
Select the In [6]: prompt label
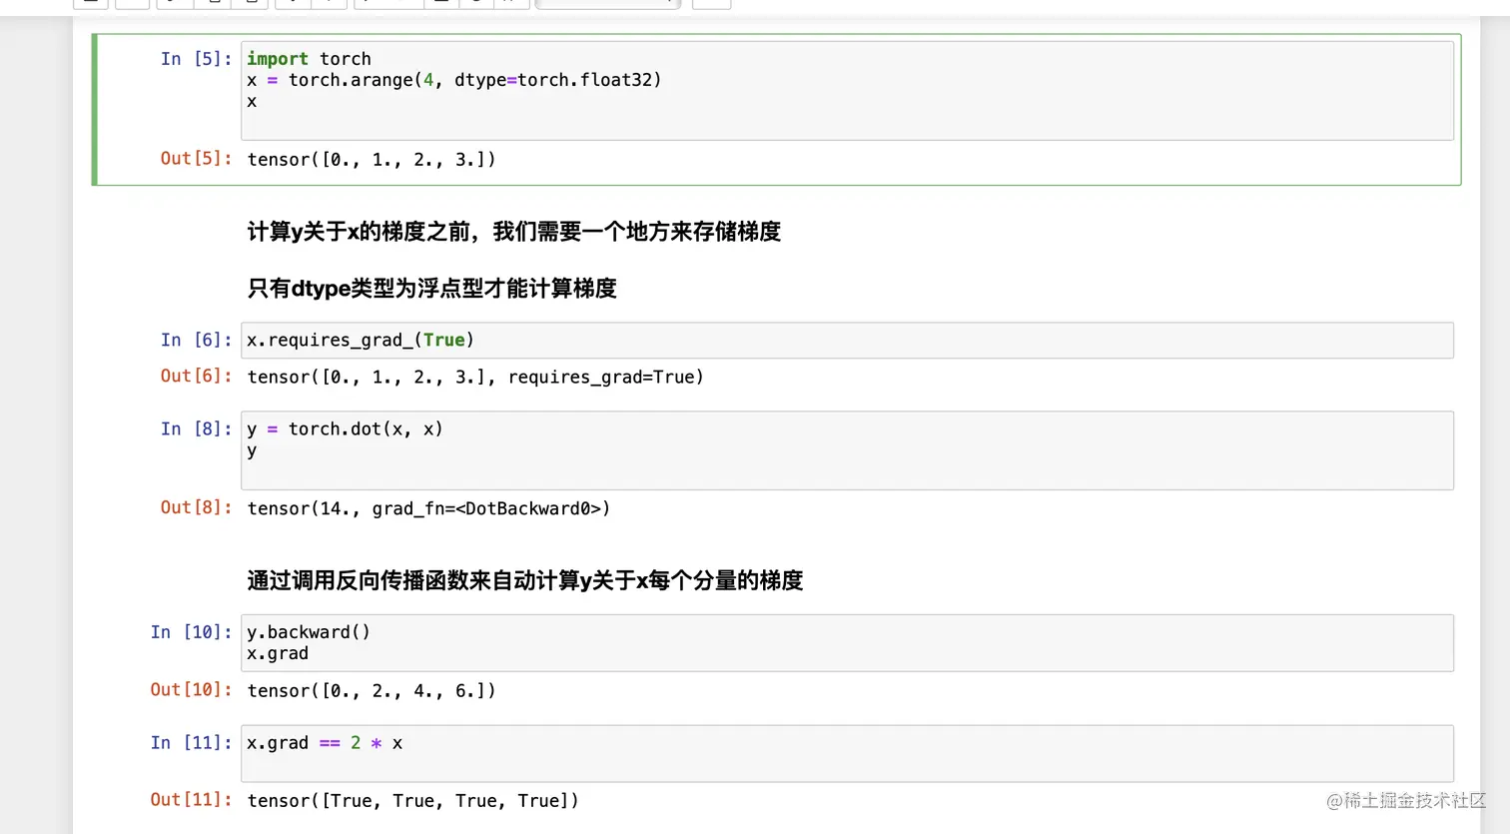pos(196,341)
